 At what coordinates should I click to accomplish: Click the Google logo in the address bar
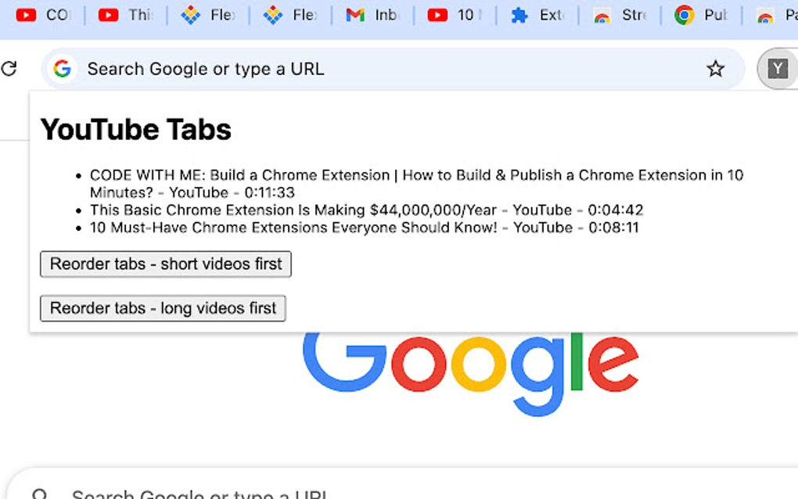pos(61,69)
